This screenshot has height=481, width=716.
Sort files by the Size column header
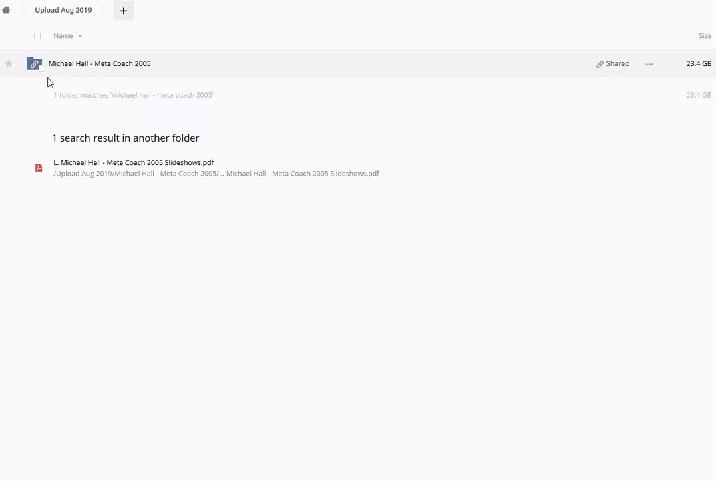point(705,36)
